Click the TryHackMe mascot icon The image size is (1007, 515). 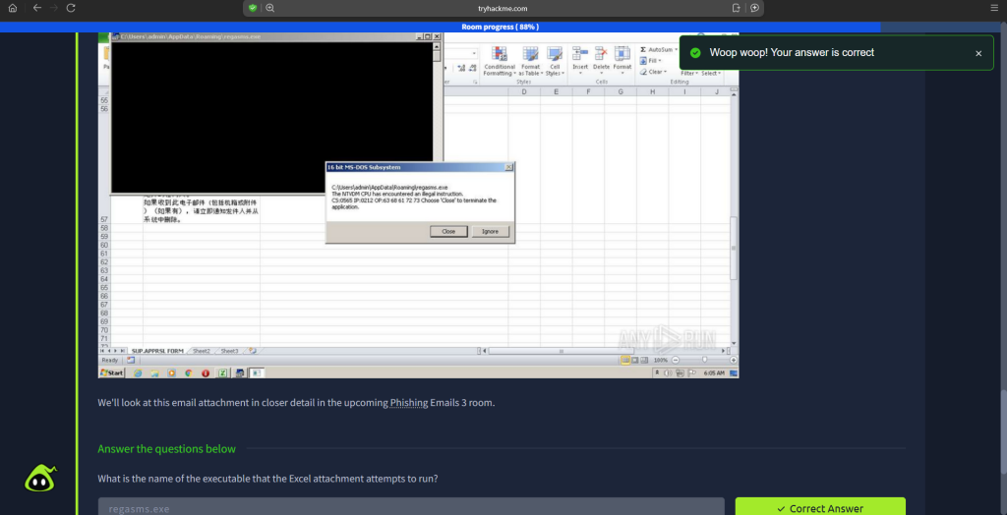point(39,479)
